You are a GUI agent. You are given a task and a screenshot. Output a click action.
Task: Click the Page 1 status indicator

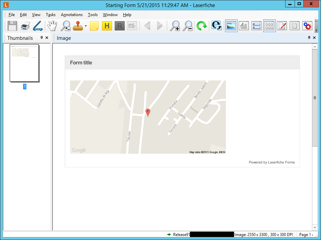tap(305, 235)
